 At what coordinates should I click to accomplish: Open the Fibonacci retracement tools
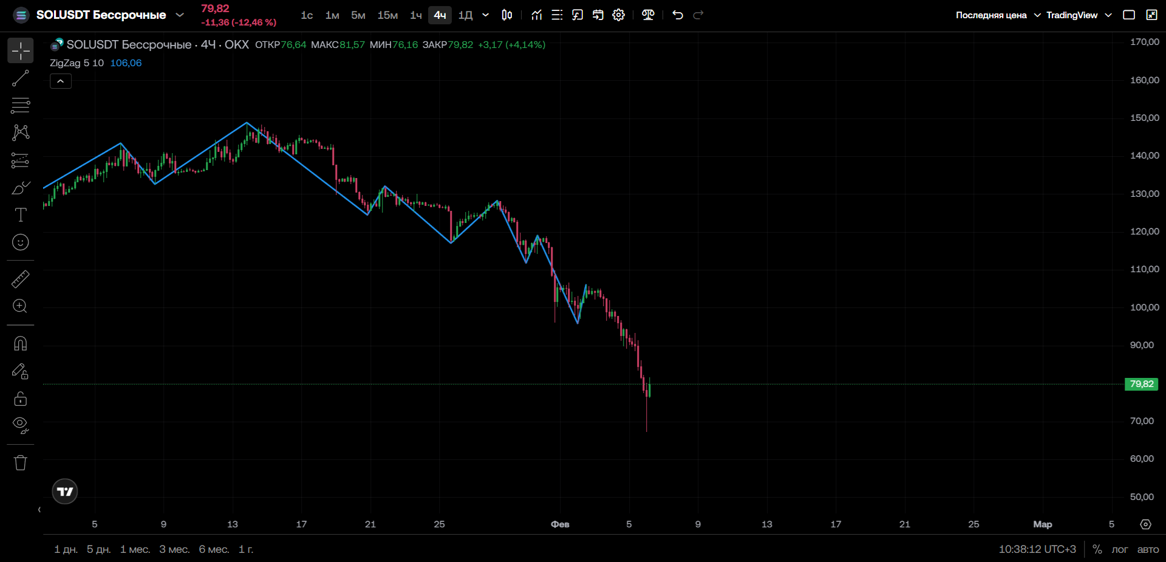(21, 105)
